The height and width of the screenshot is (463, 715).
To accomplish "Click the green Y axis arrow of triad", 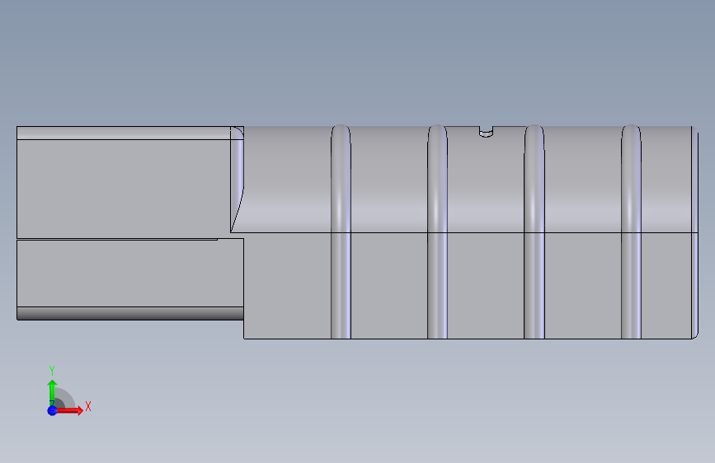I will (x=53, y=392).
